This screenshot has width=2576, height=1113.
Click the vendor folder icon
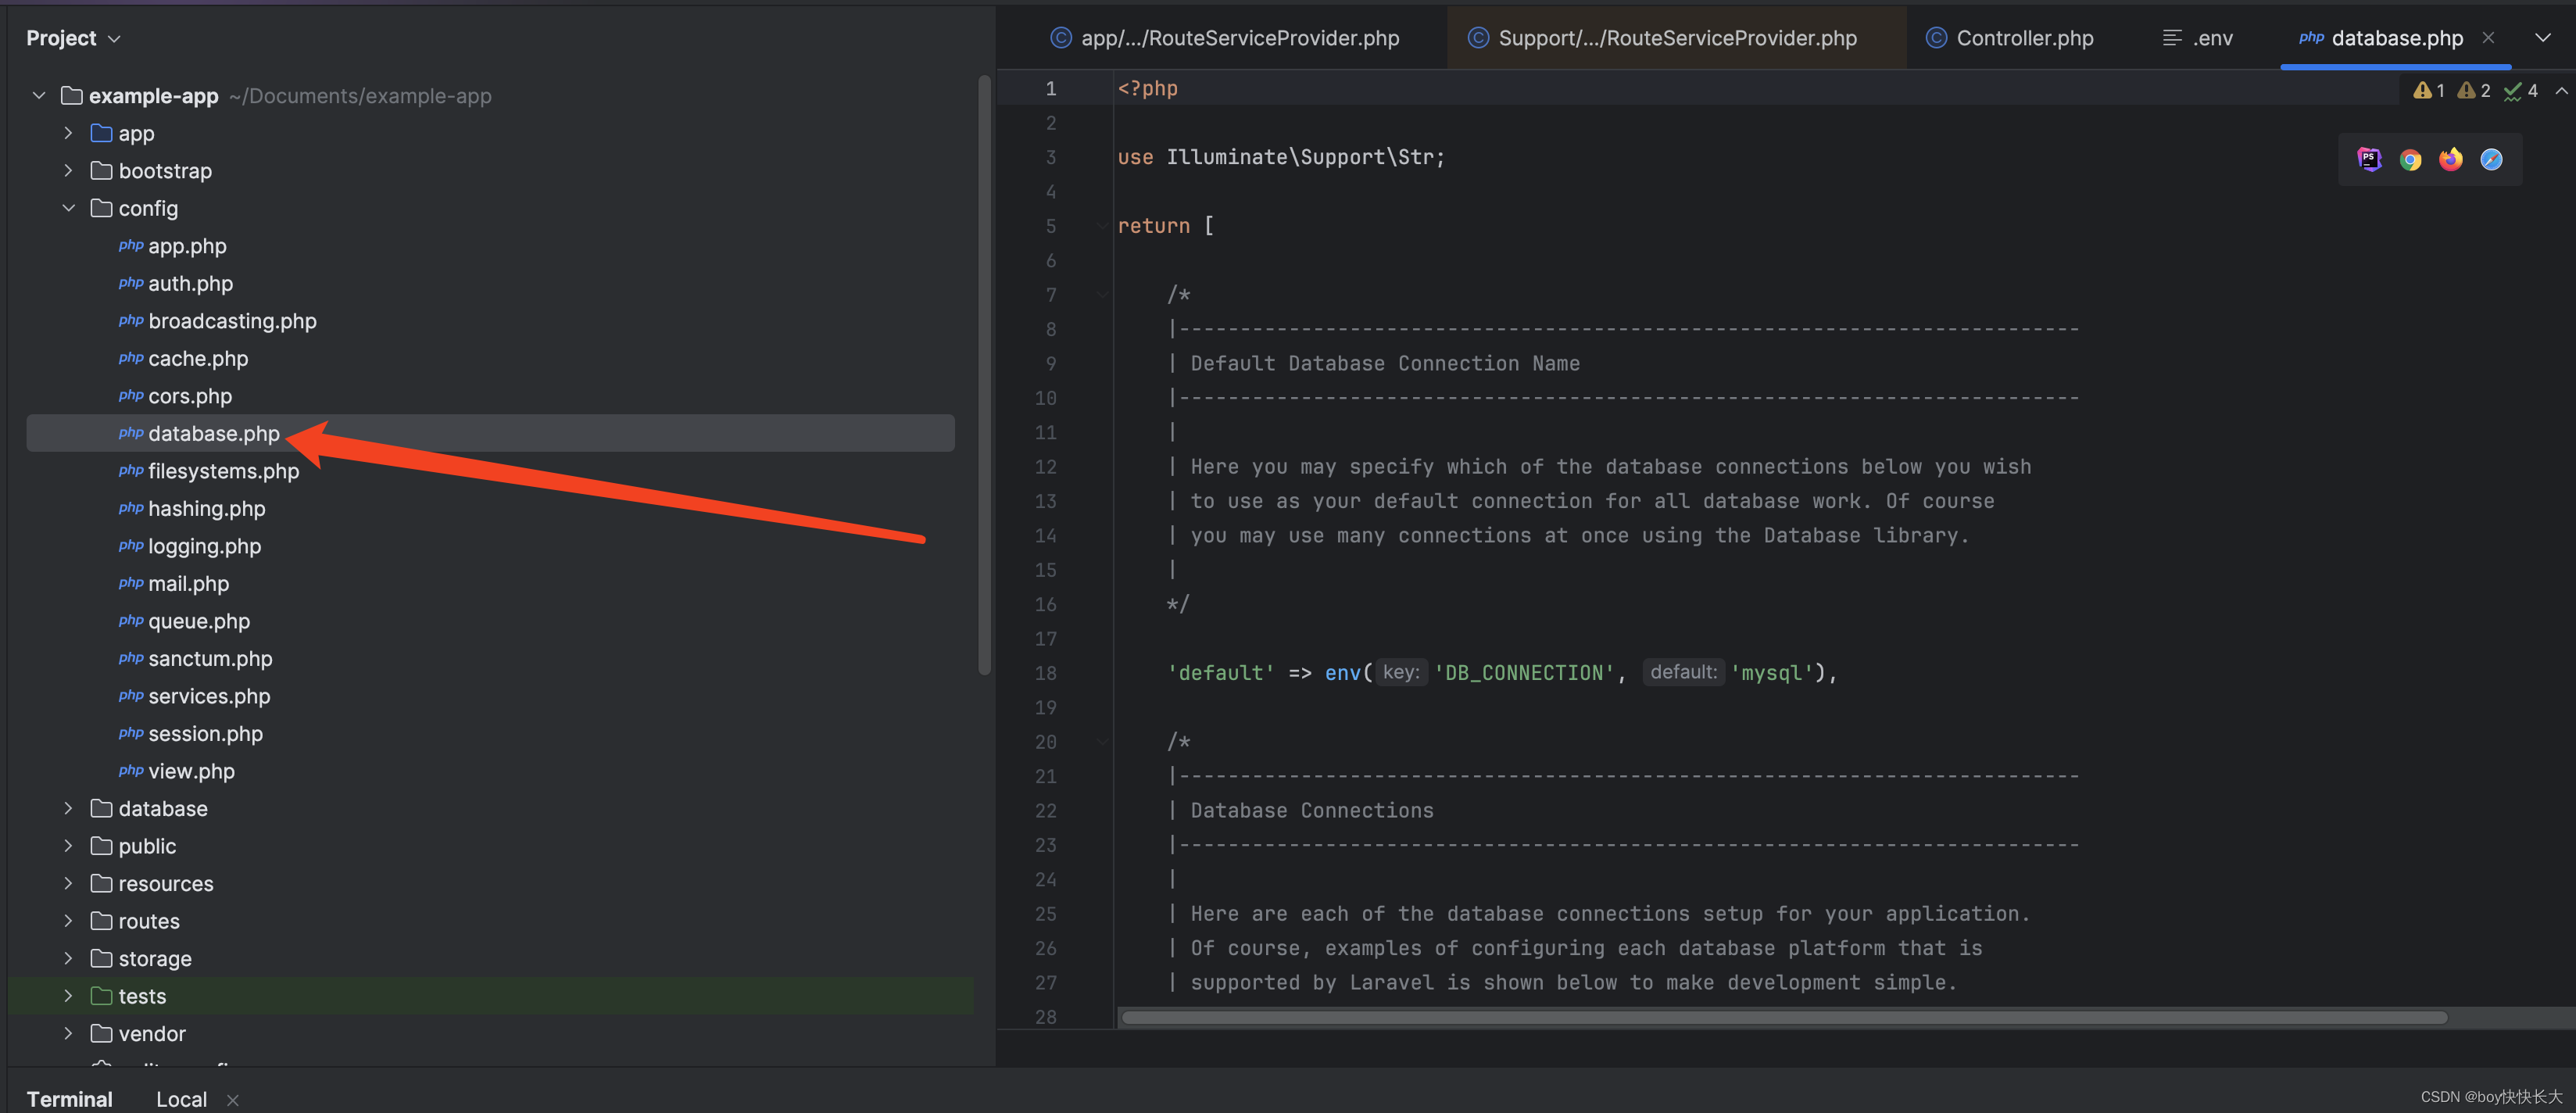coord(101,1033)
